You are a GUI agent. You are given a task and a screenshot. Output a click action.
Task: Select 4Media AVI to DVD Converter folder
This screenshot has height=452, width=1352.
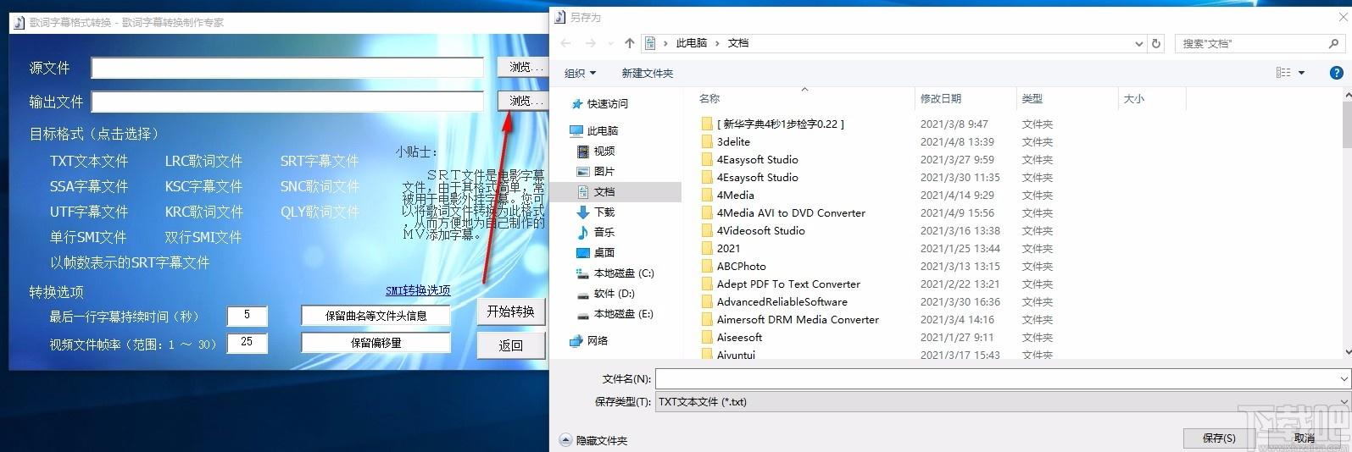pos(791,213)
